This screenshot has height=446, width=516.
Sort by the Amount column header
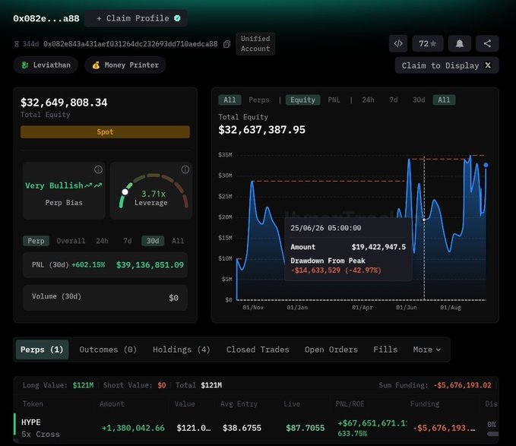[112, 404]
